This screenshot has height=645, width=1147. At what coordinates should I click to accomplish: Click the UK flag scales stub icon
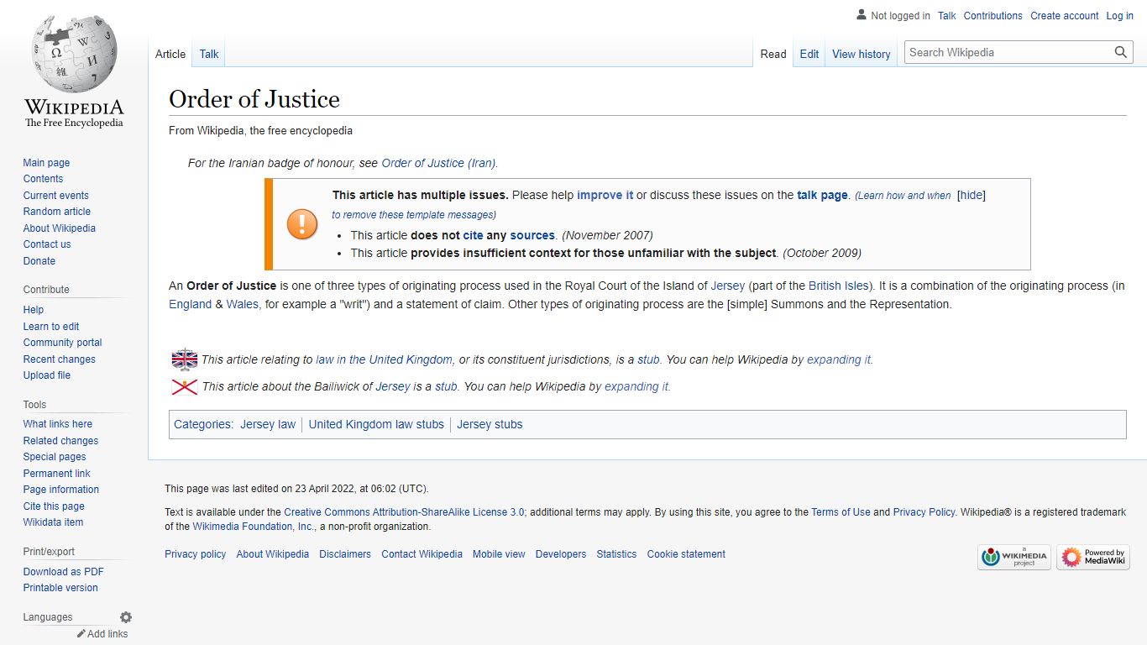(x=185, y=359)
